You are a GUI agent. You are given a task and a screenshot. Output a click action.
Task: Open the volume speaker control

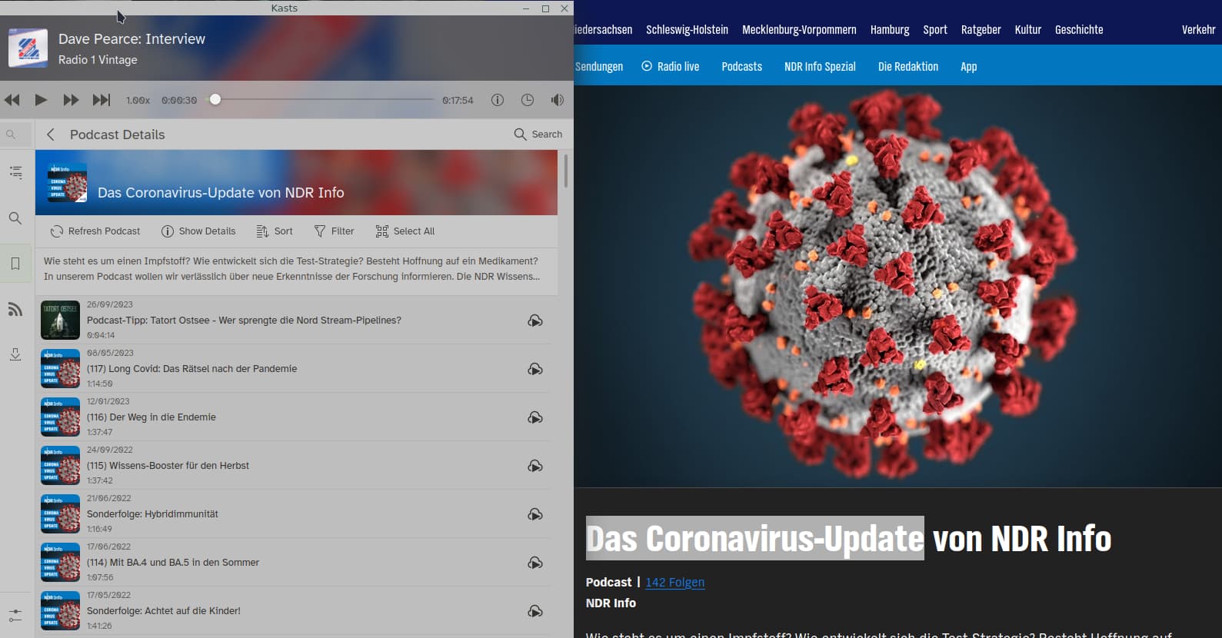558,100
